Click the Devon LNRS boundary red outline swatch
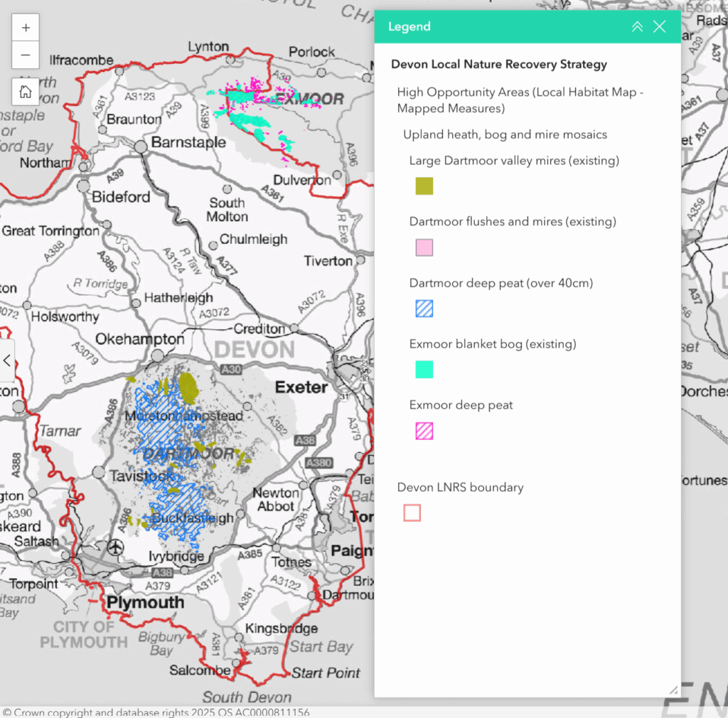Viewport: 728px width, 718px height. 412,513
